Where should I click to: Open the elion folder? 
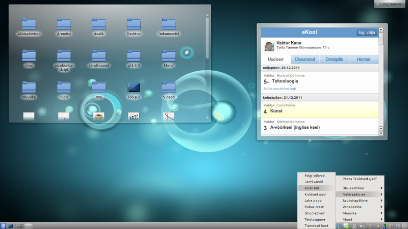click(x=29, y=59)
